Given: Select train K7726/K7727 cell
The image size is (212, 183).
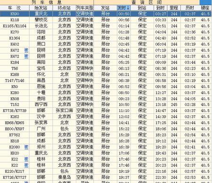Looking at the screenshot, I should [x=15, y=177].
